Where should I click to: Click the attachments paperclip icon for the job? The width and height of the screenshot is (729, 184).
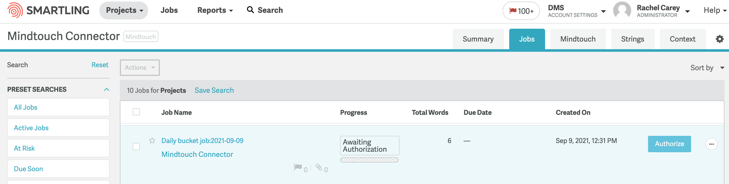319,168
